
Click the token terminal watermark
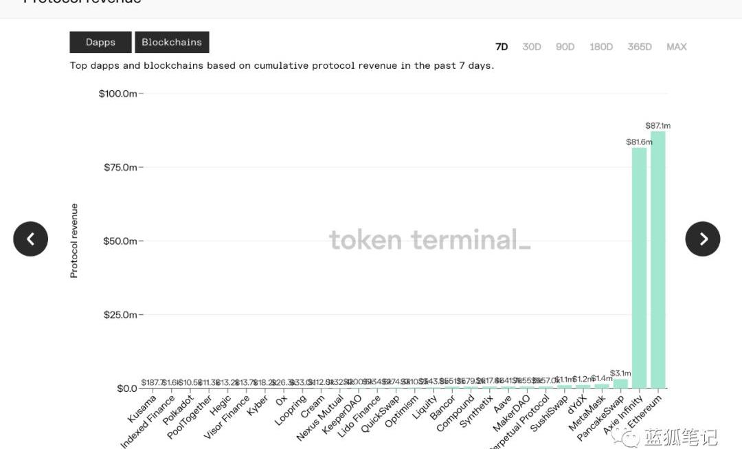pyautogui.click(x=429, y=240)
